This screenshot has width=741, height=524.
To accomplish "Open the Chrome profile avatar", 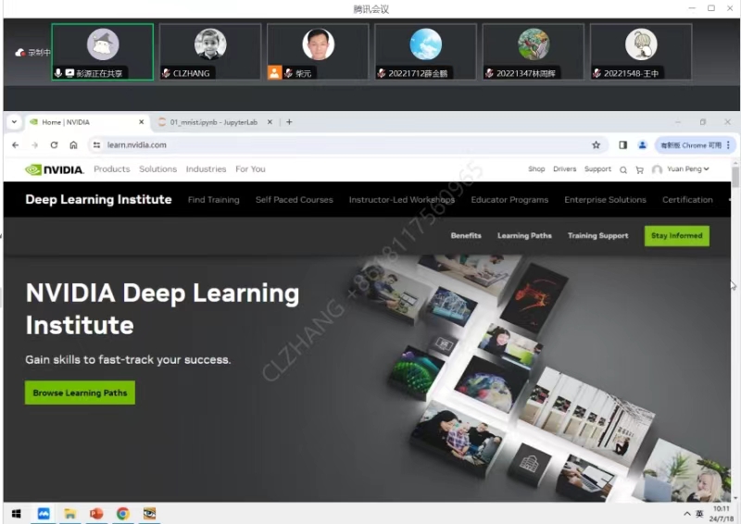I will pos(642,145).
